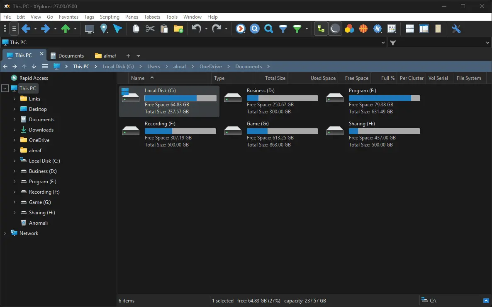Expand the Network tree node
The image size is (492, 307).
pos(5,233)
